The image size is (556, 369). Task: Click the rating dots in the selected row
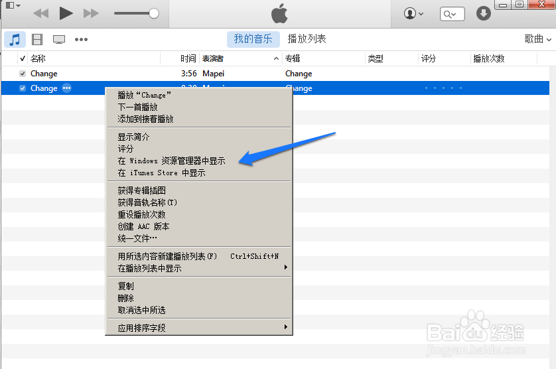click(443, 88)
